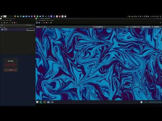Expand shutdown options dropdown in manager toolbar
Image resolution: width=162 pixels, height=121 pixels.
coord(17,23)
